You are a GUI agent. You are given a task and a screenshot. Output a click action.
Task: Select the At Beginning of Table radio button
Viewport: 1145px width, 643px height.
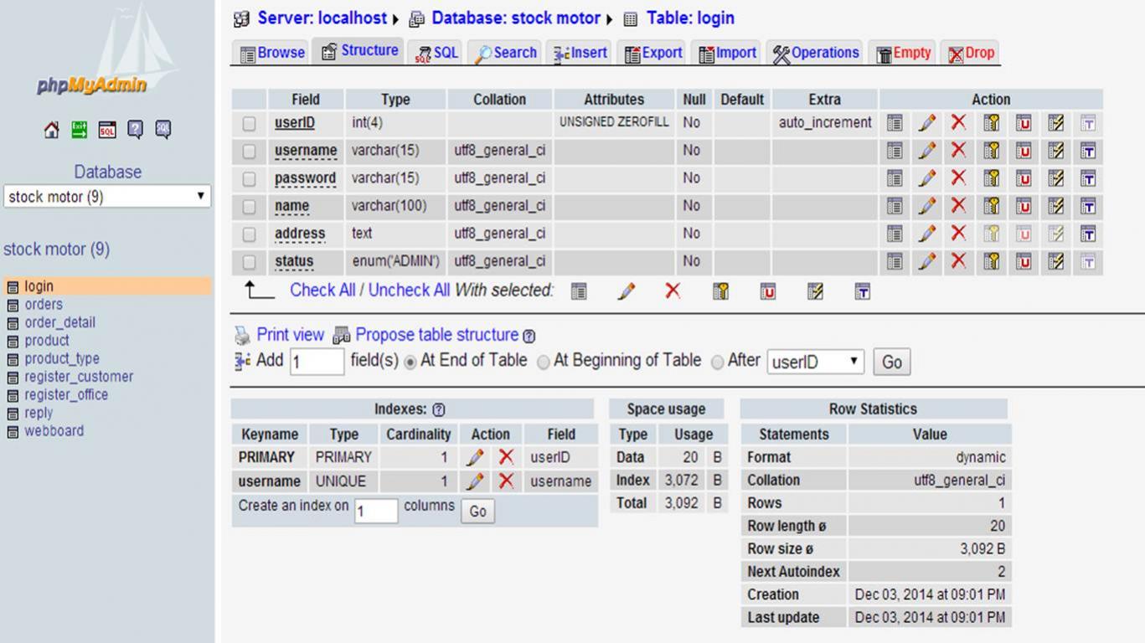pyautogui.click(x=543, y=362)
